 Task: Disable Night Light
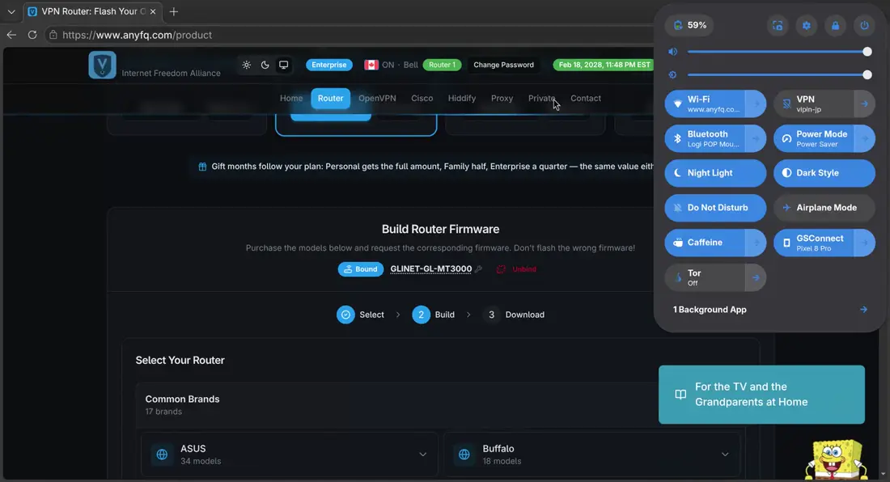(715, 173)
